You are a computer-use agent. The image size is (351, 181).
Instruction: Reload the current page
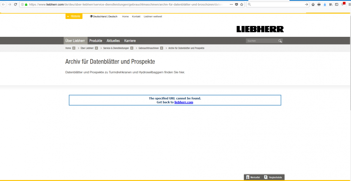click(15, 5)
